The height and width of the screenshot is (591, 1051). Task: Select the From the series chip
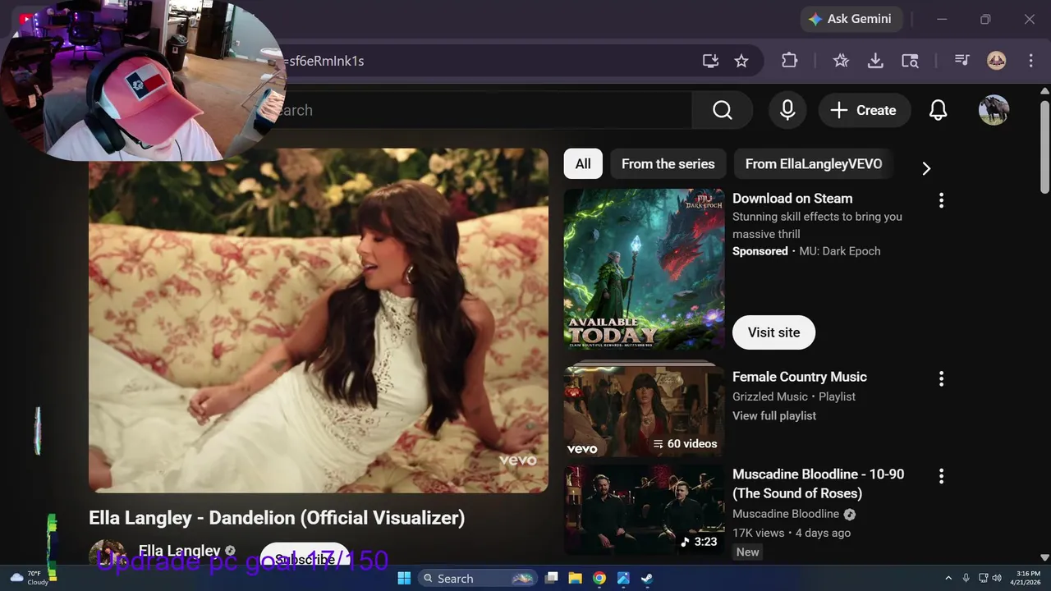(x=668, y=164)
